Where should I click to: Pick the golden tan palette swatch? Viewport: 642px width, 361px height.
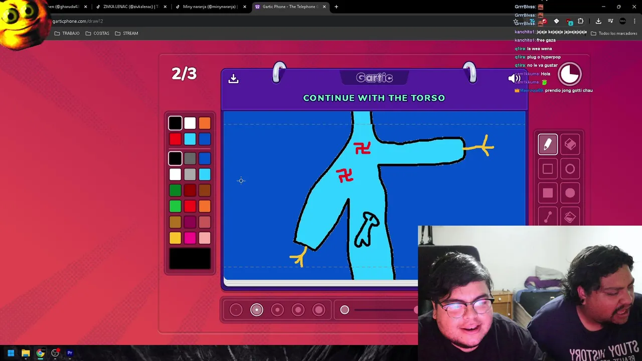click(175, 222)
